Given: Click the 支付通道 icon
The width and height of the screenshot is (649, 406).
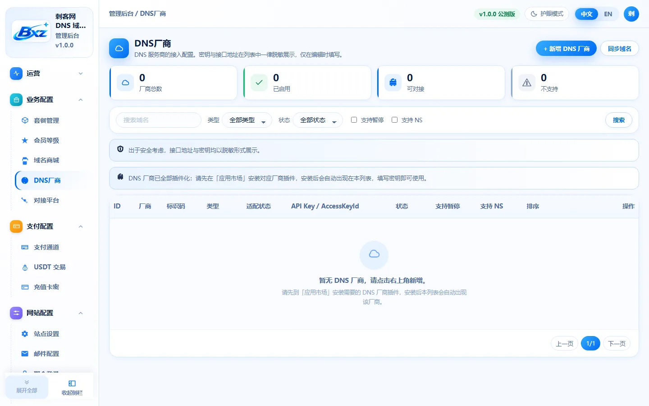Looking at the screenshot, I should click(x=25, y=247).
